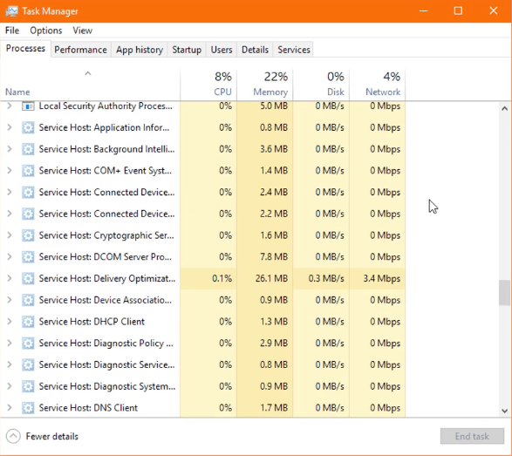Sort by the Name column header
This screenshot has height=456, width=512.
click(90, 85)
